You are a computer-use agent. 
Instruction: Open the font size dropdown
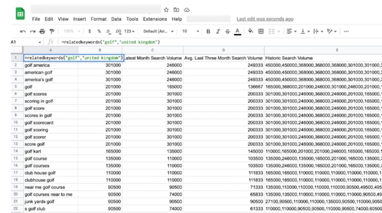click(x=190, y=31)
